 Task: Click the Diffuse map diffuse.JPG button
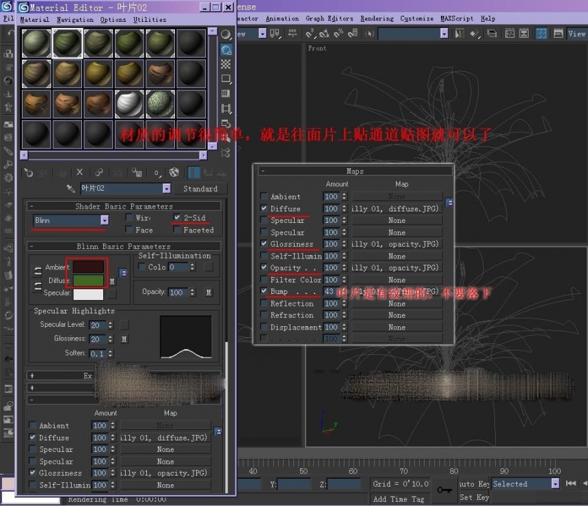pos(397,209)
